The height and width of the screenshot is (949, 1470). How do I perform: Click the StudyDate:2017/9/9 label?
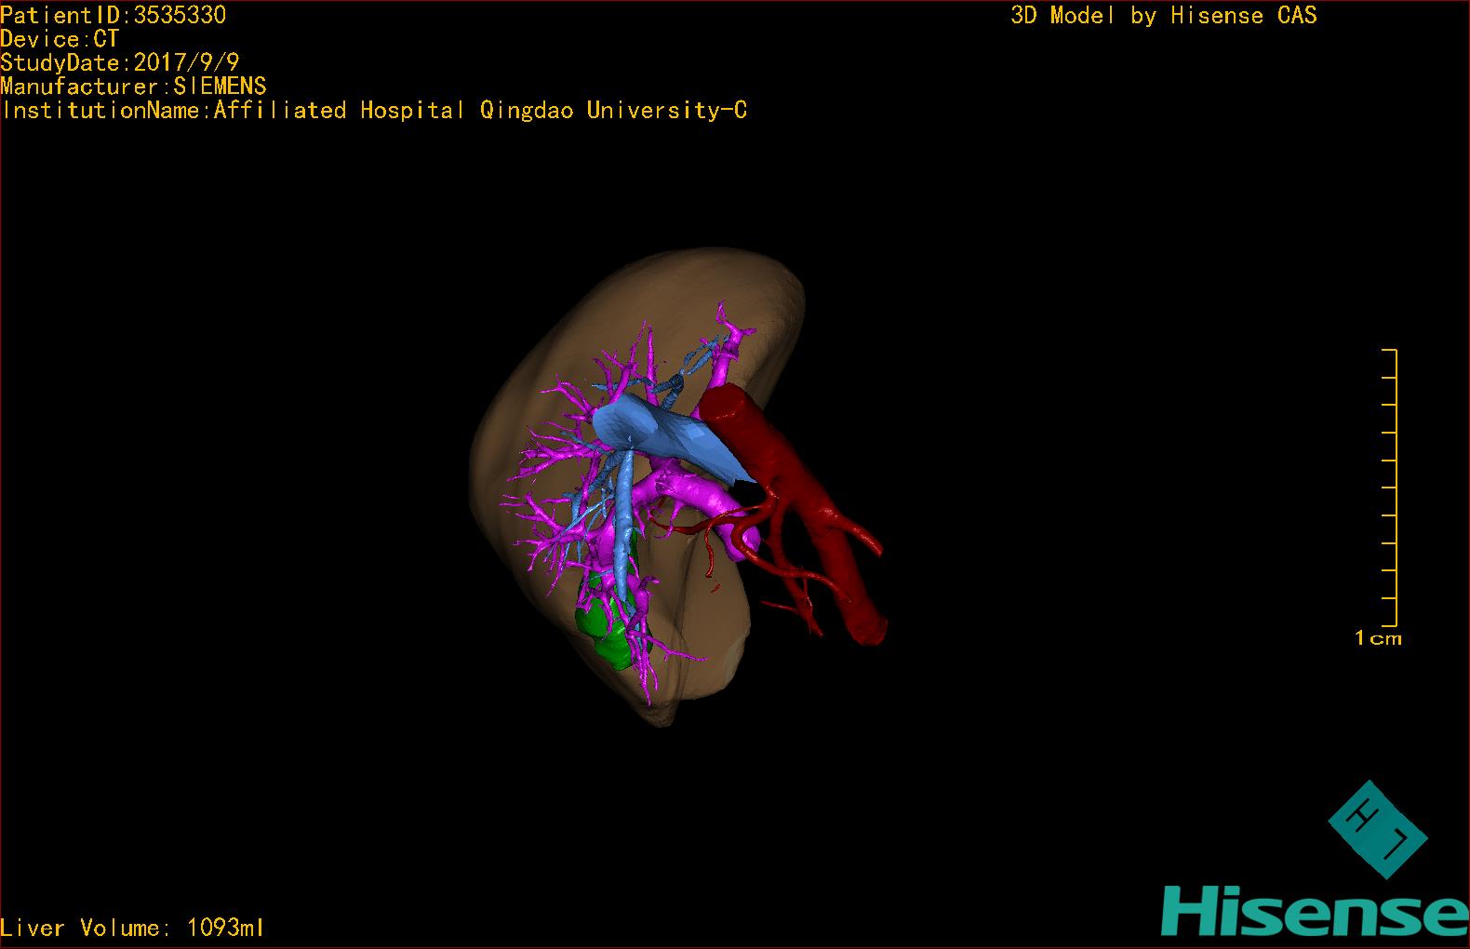tap(120, 62)
